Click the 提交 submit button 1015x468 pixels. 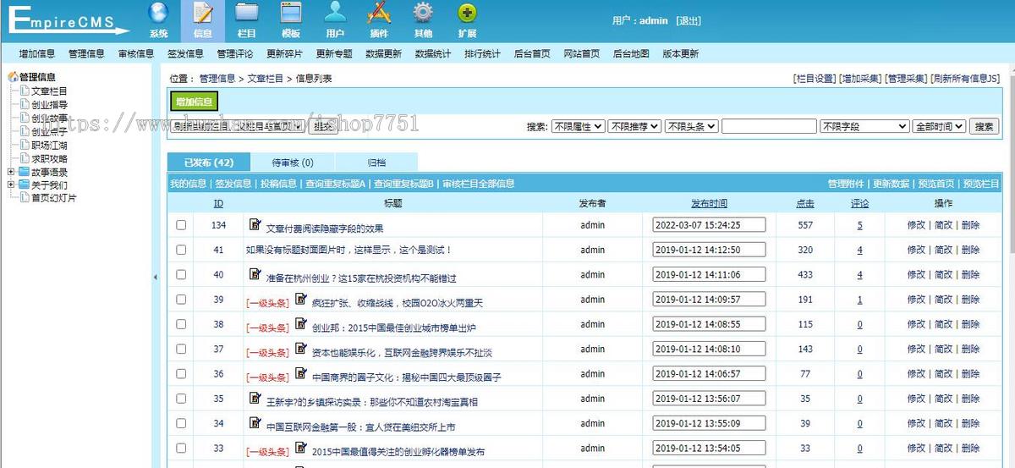(322, 126)
